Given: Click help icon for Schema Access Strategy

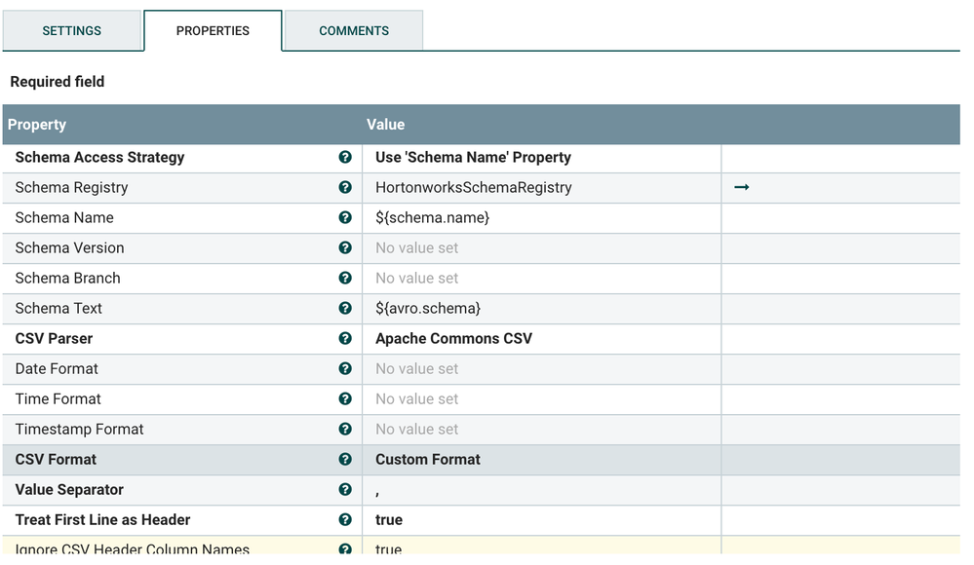Looking at the screenshot, I should pyautogui.click(x=345, y=158).
